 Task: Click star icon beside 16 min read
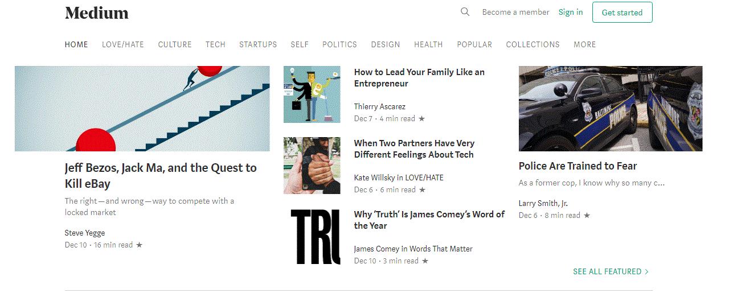[139, 245]
